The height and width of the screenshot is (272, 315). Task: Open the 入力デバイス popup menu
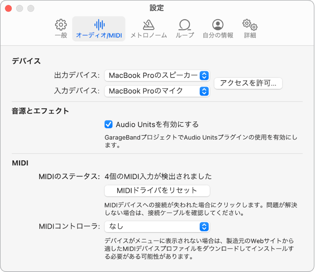pos(157,91)
